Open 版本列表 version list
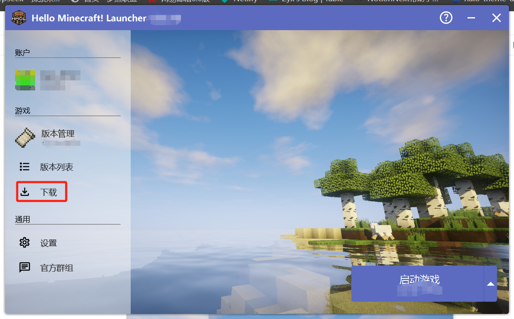The image size is (514, 319). pyautogui.click(x=68, y=167)
